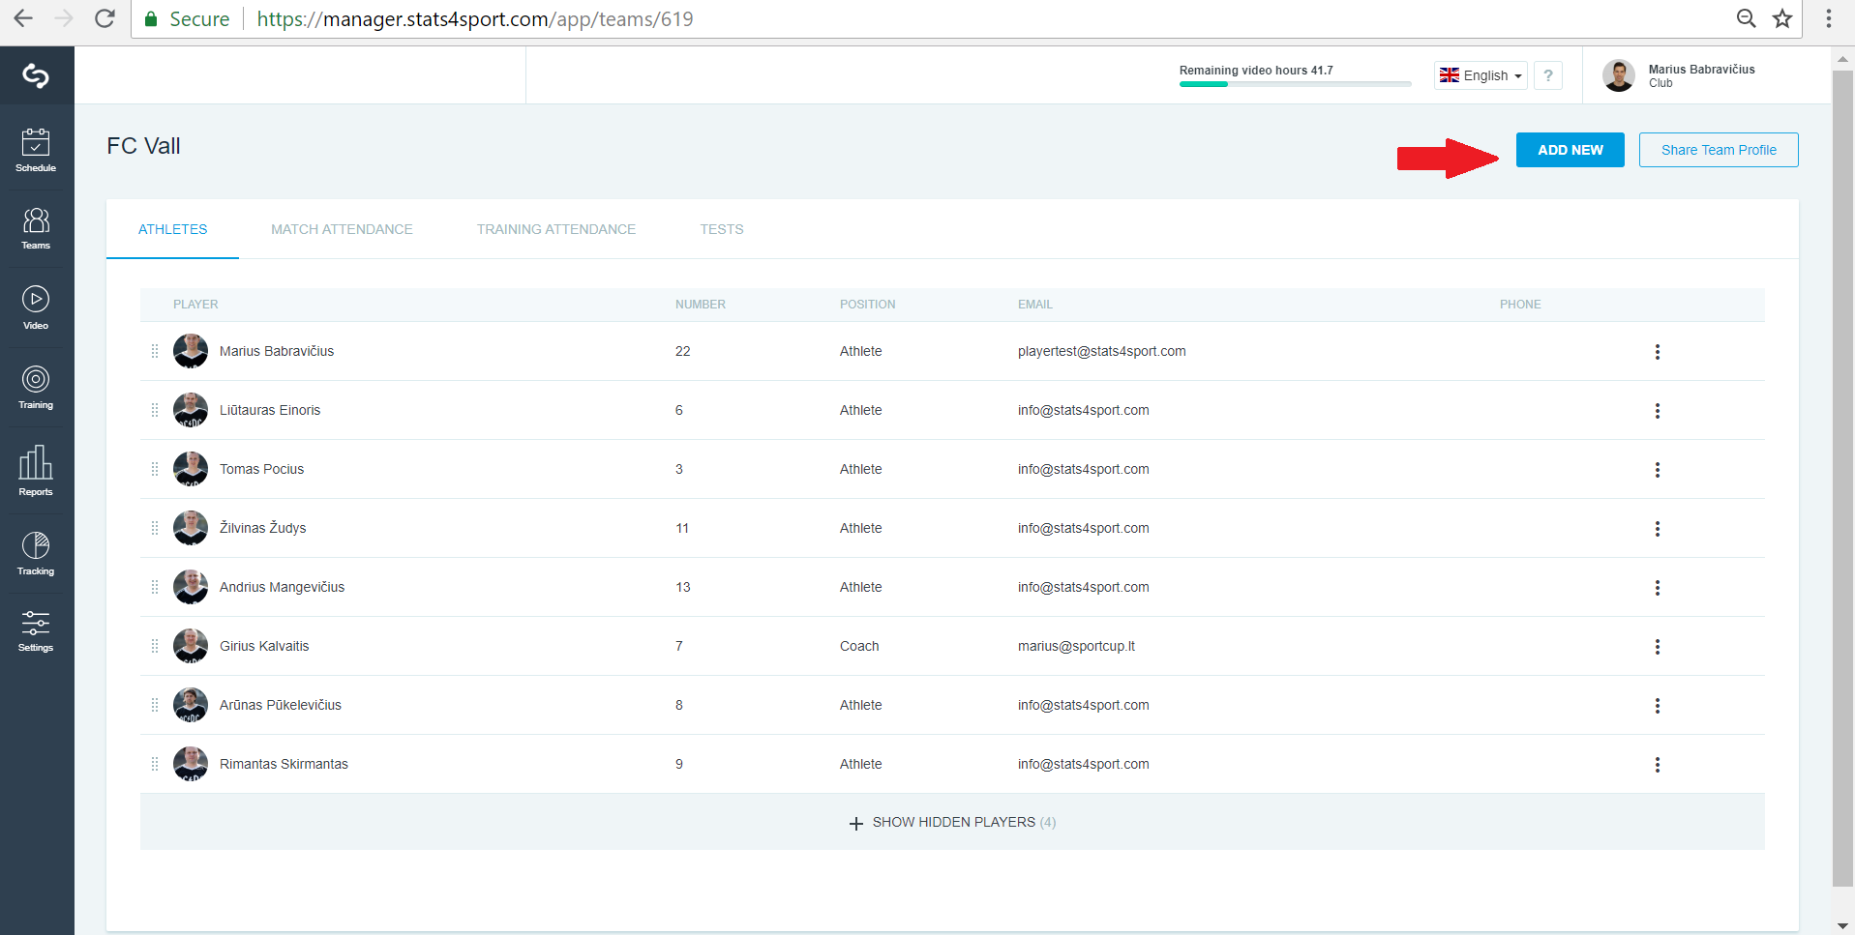
Task: Open options menu for Tomas Pocius row
Action: [x=1658, y=470]
